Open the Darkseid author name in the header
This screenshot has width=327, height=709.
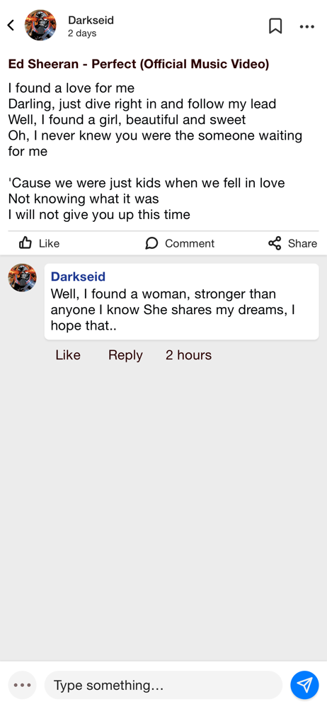coord(91,20)
